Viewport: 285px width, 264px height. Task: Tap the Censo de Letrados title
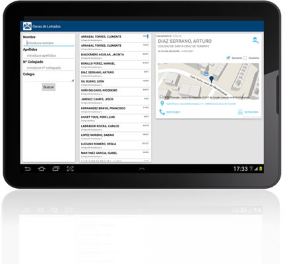pos(46,26)
